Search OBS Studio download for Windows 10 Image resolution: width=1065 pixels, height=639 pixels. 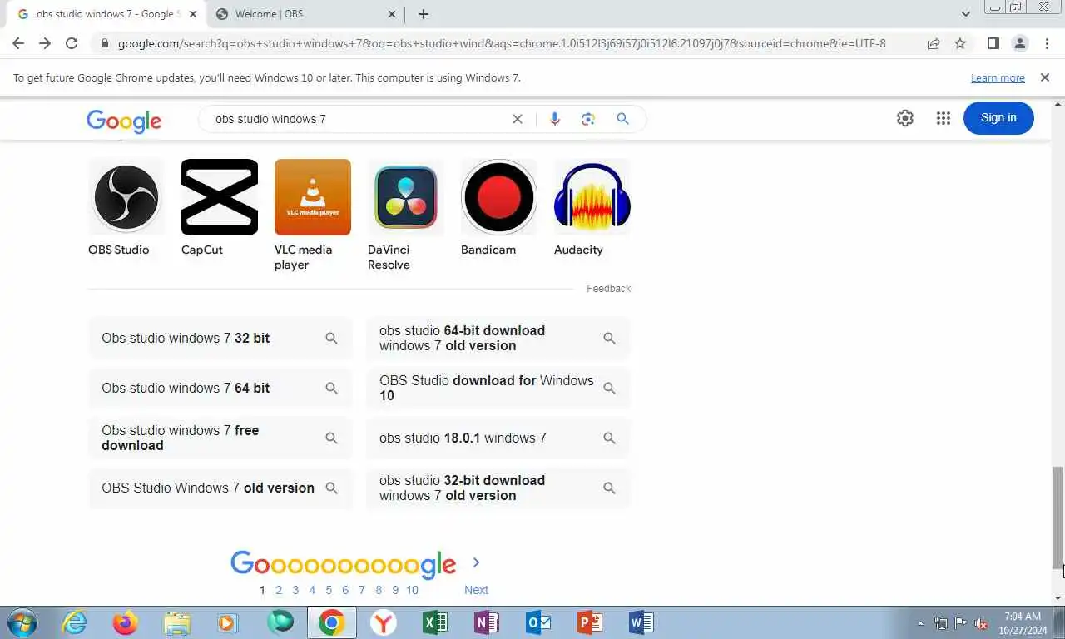[498, 388]
